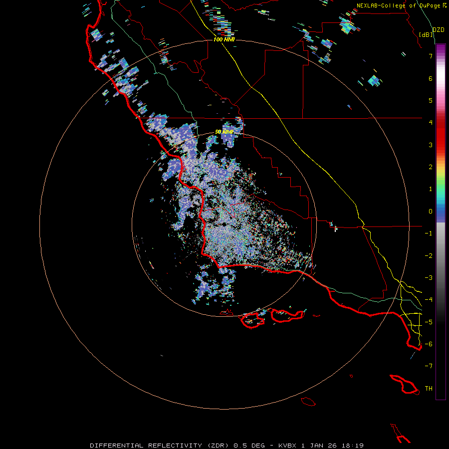Image resolution: width=449 pixels, height=449 pixels.
Task: Click the 2 tick label on the scale
Action: [431, 167]
